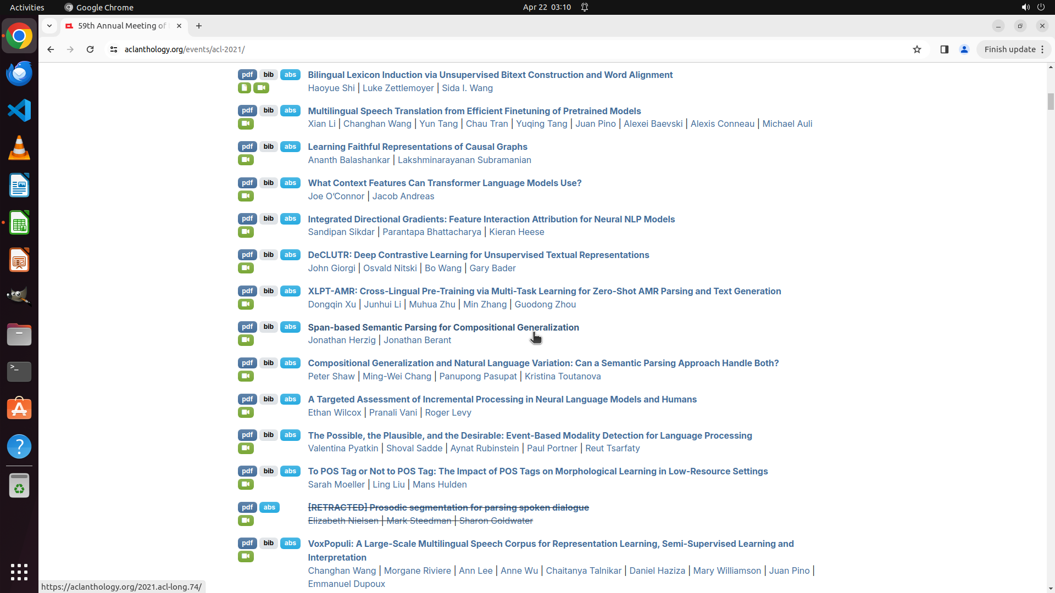Open Chrome three-dot menu next to Finish update
Screen dimensions: 1055x593
[1042, 49]
